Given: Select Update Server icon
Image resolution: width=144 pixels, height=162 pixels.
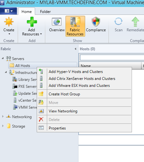Looking at the screenshot, I should point(15,93).
